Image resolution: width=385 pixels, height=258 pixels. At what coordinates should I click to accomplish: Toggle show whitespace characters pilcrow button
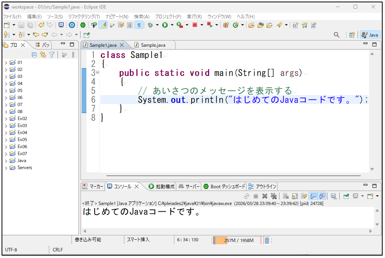coord(139,25)
